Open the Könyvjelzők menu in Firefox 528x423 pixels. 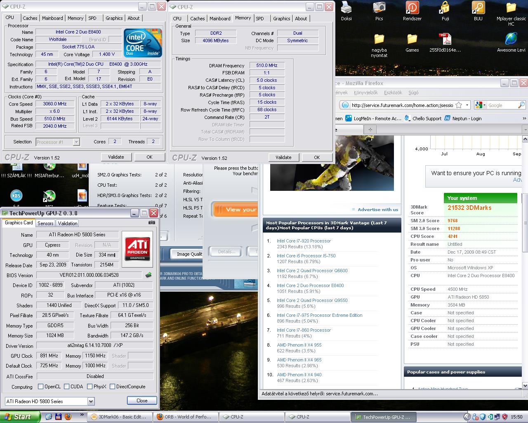click(x=365, y=93)
